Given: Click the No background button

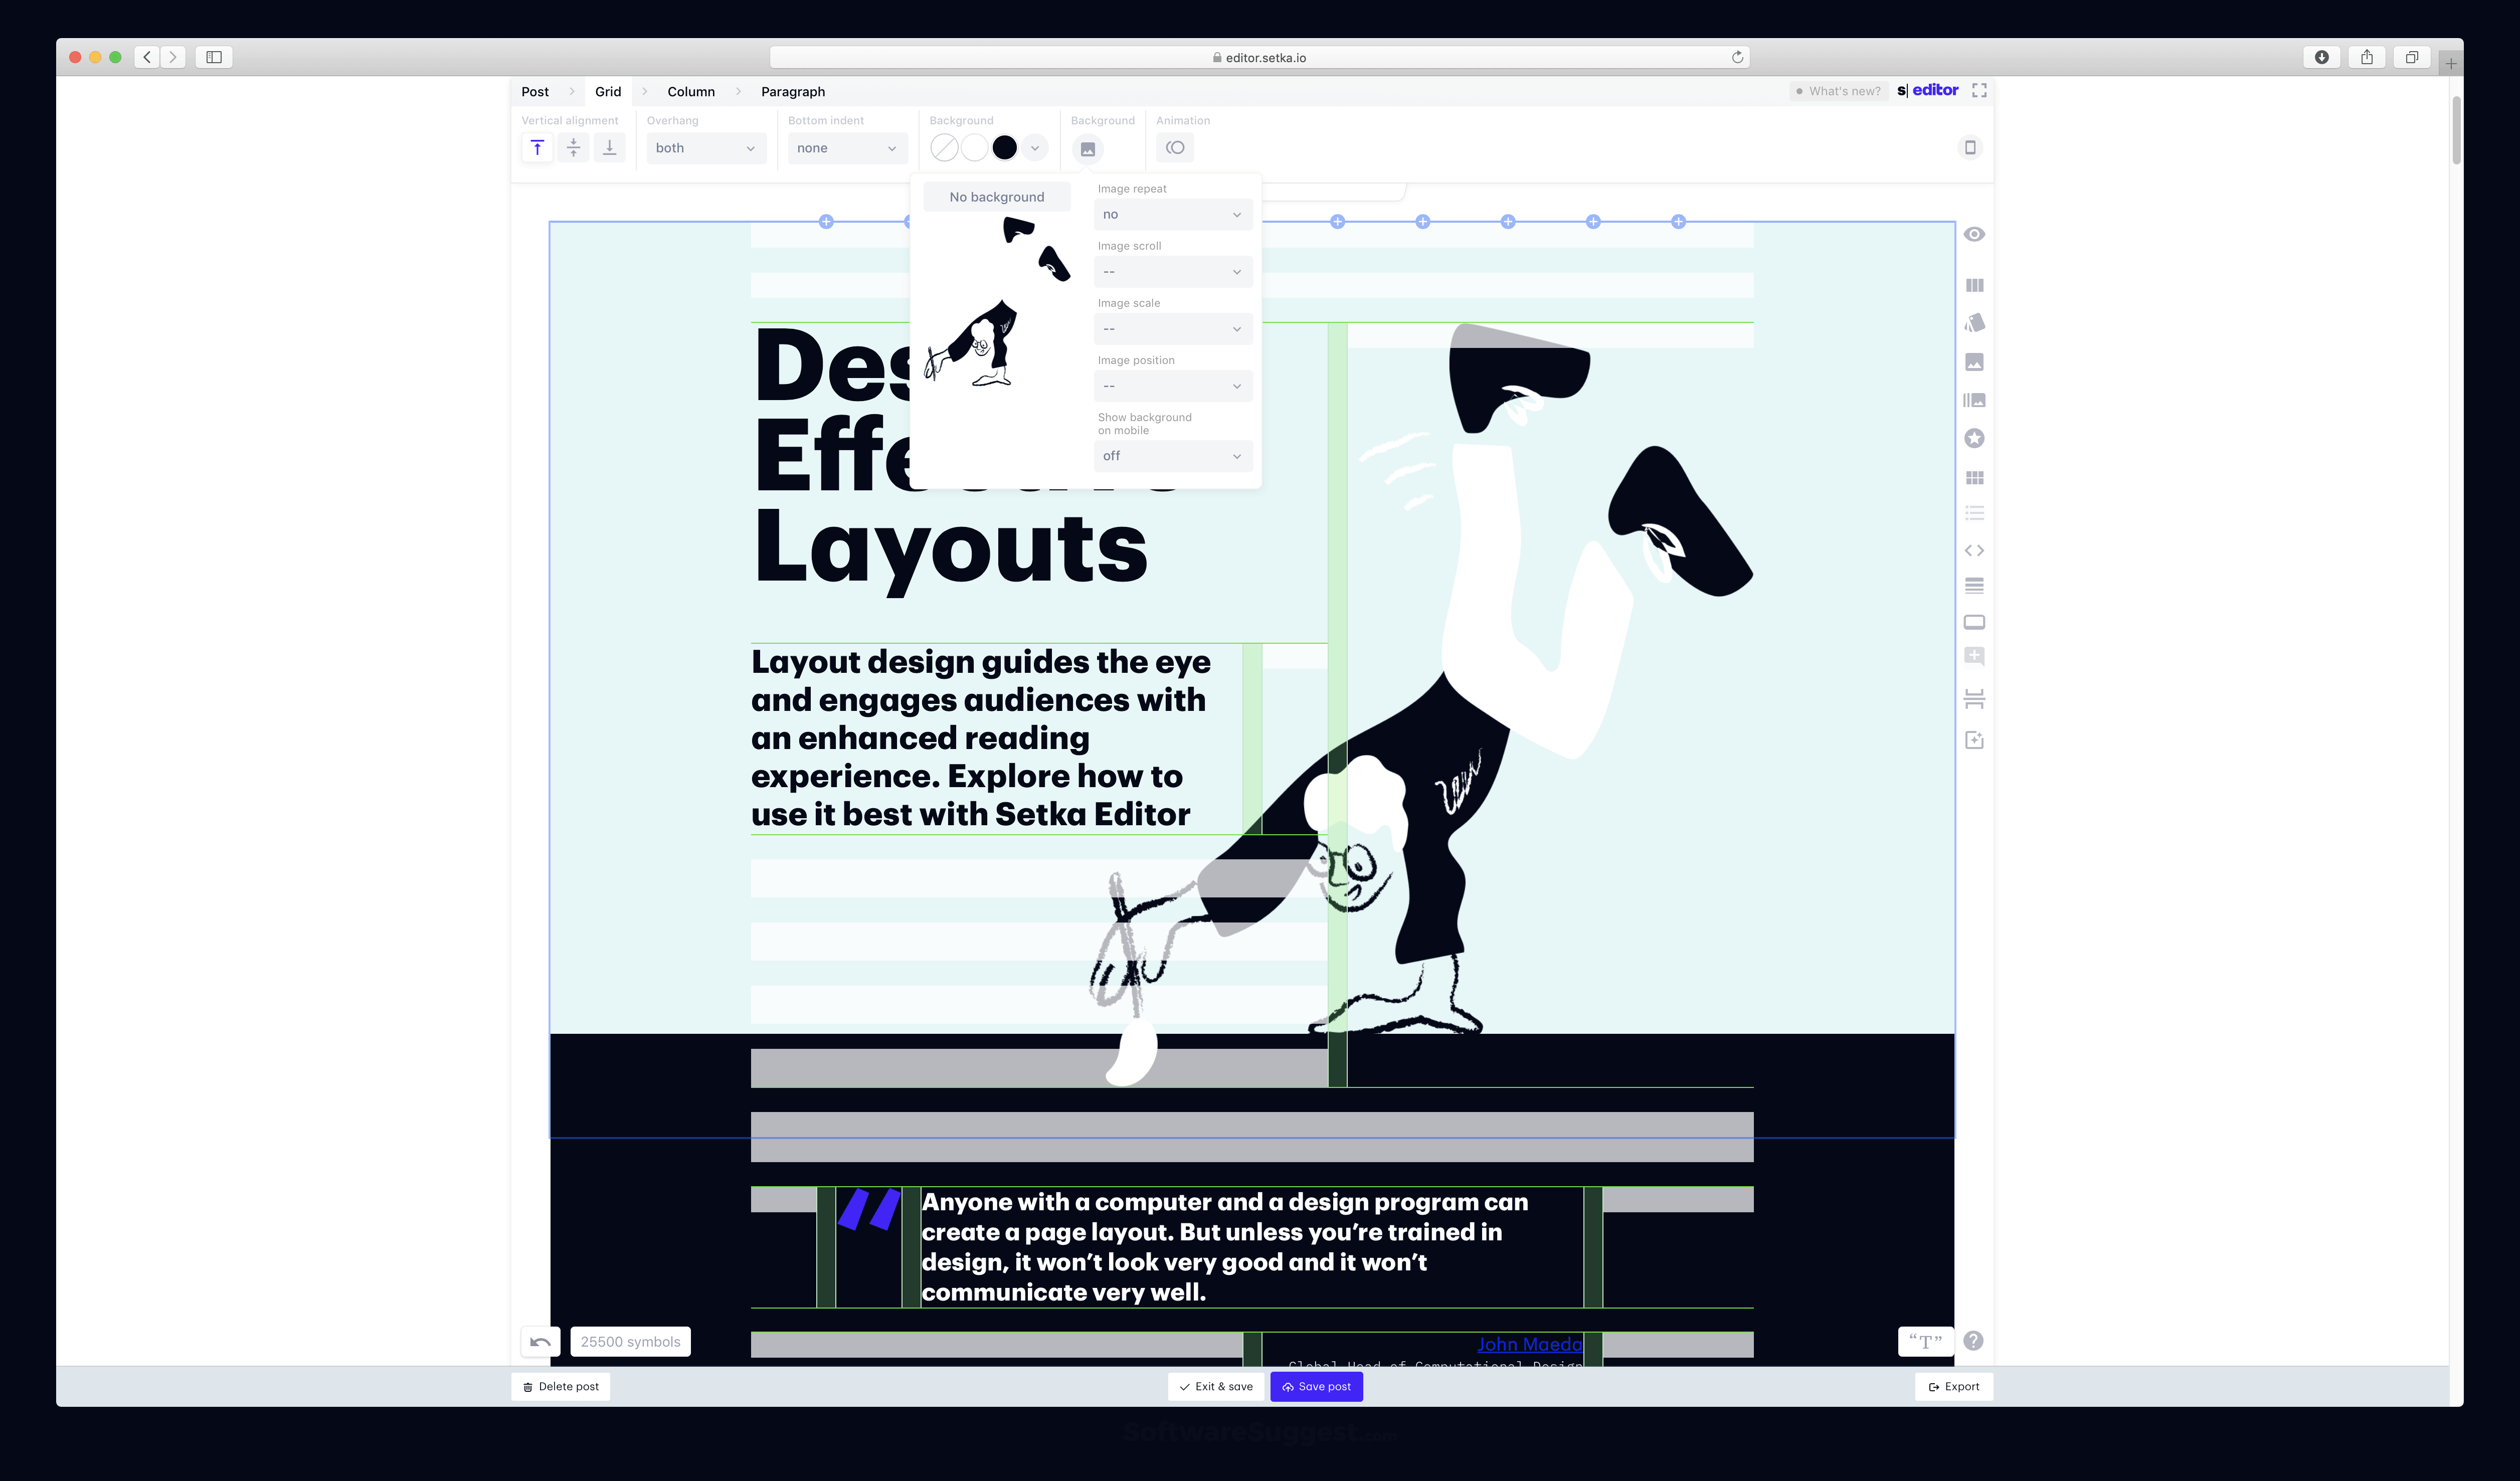Looking at the screenshot, I should (996, 197).
